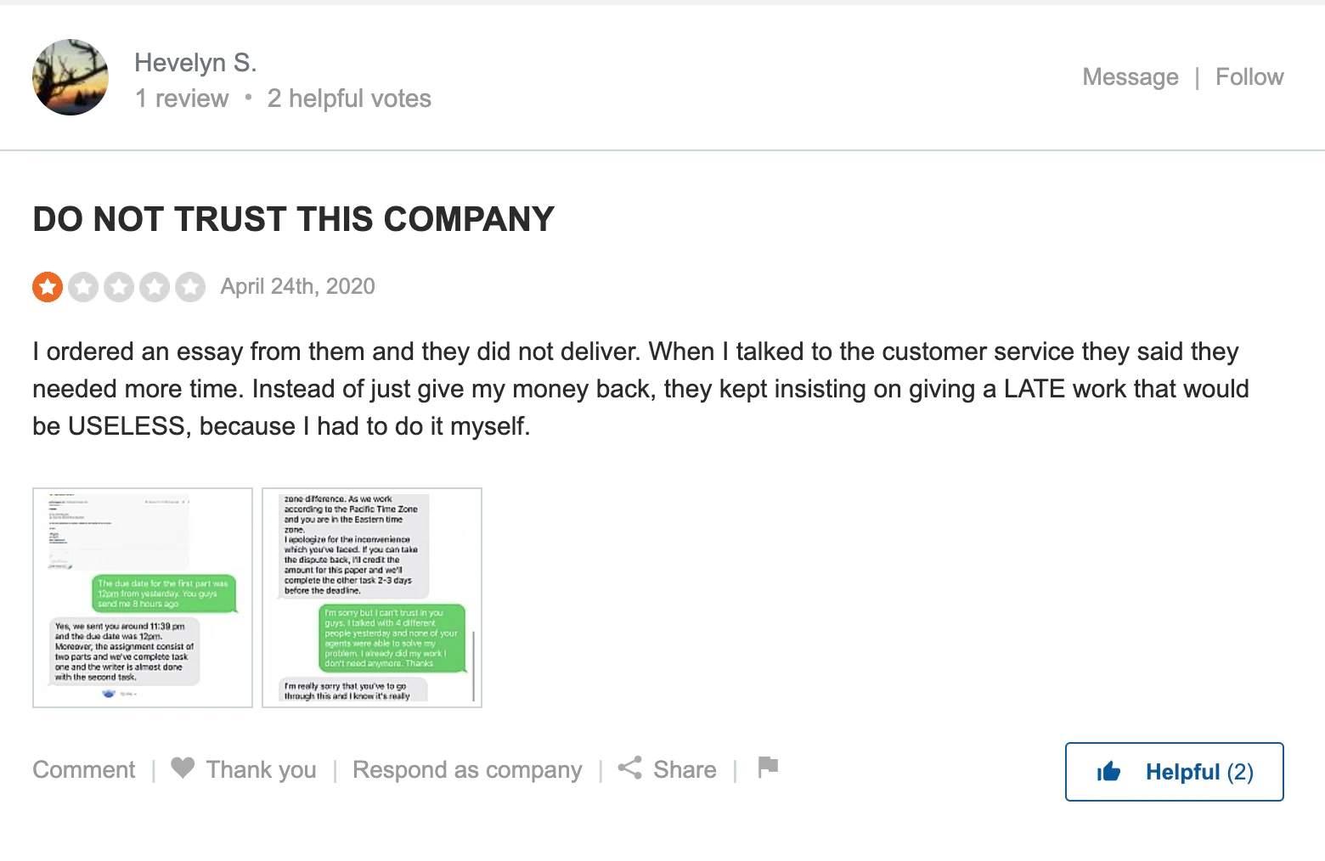Viewport: 1325px width, 861px height.
Task: Open second chat screenshot thumbnail
Action: 372,598
